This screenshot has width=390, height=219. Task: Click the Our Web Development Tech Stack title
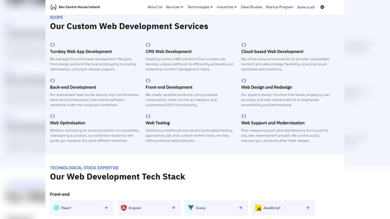(x=117, y=176)
